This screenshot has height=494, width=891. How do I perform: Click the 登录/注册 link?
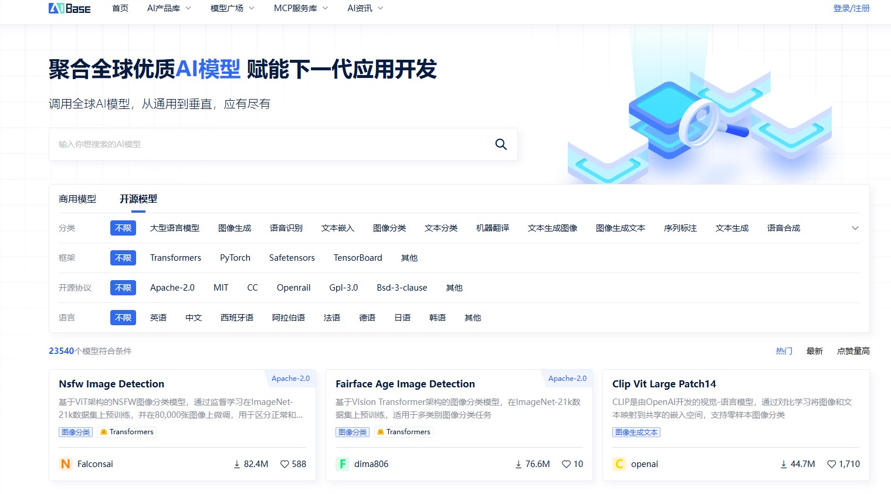[851, 8]
